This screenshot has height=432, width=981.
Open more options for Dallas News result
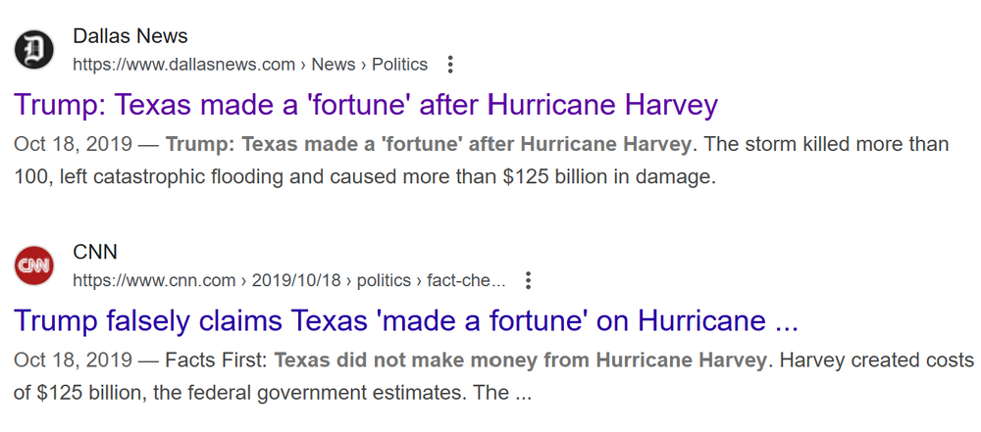click(x=450, y=65)
